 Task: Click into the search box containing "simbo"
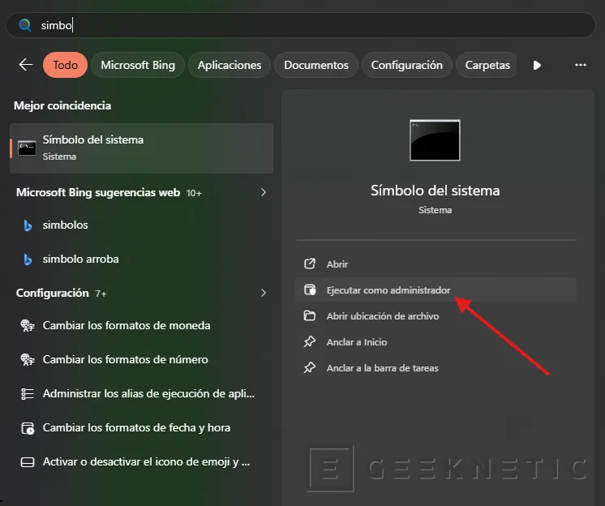[x=301, y=25]
